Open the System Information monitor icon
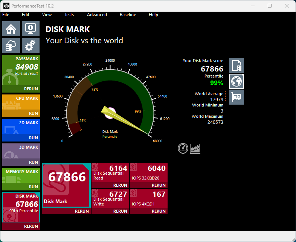 point(31,28)
